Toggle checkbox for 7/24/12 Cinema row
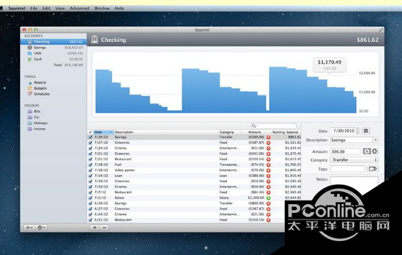 [90, 148]
